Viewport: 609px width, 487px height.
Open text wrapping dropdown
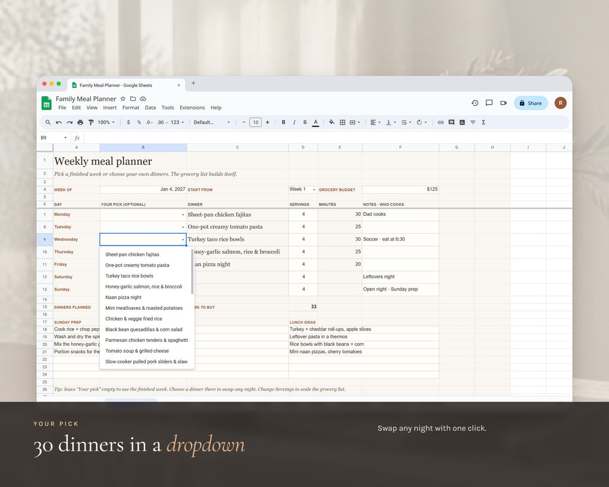(406, 122)
